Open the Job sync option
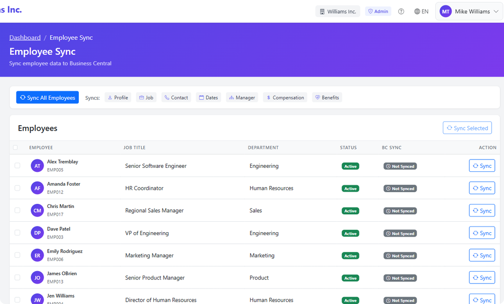 coord(146,97)
